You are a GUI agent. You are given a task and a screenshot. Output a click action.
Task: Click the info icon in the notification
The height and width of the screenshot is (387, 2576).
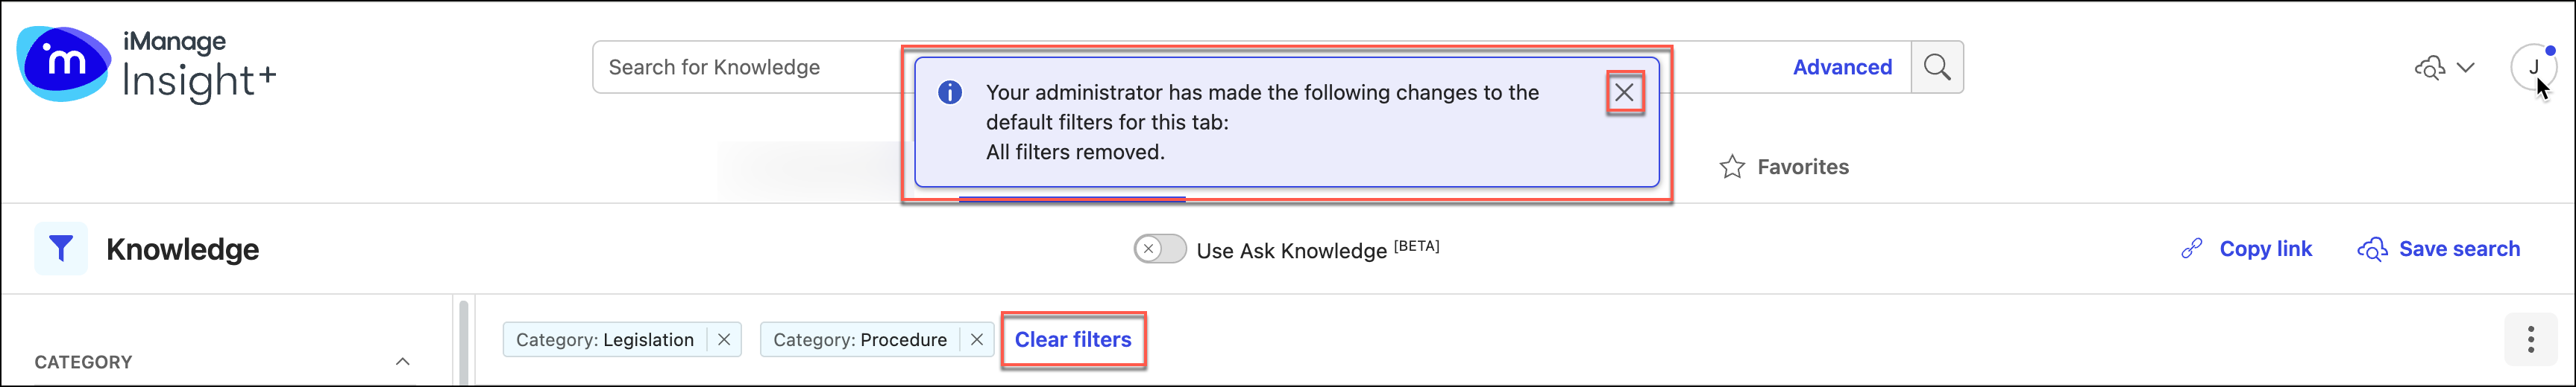pos(949,93)
